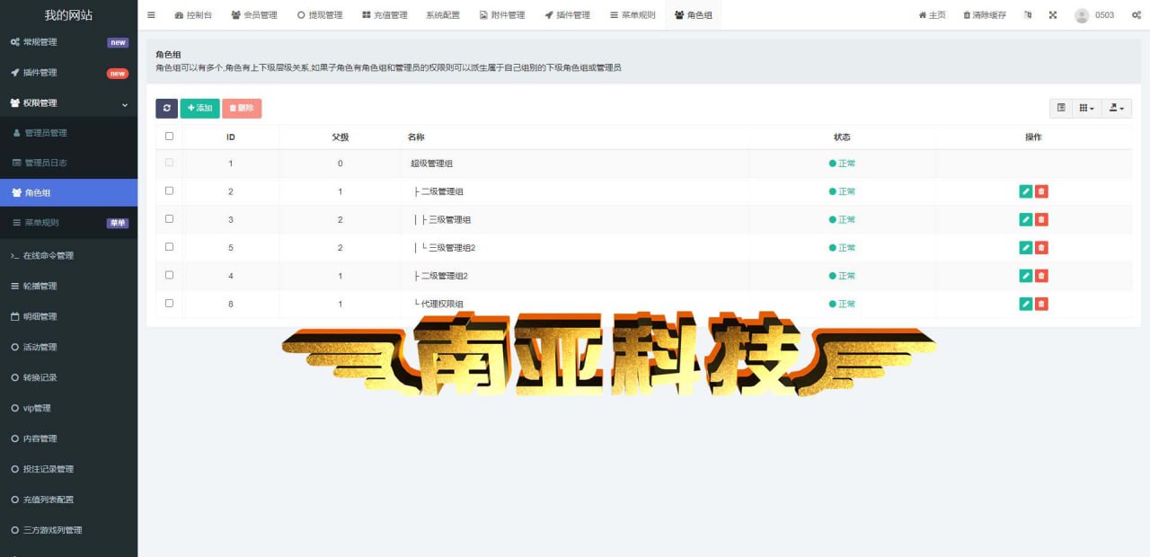1150x557 pixels.
Task: Edit the 二级管理组2 row
Action: [1025, 276]
